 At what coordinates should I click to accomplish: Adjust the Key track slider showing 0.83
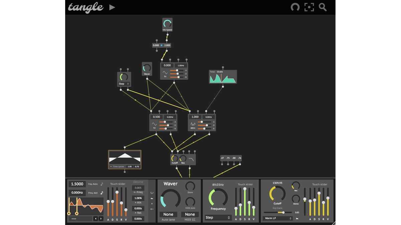pos(283,212)
